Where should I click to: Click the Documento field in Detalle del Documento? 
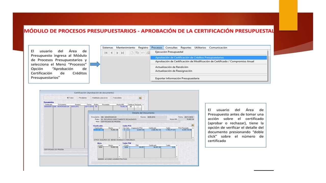coord(119,117)
